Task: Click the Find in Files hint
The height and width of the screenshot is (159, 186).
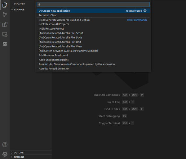Action: click(x=112, y=109)
